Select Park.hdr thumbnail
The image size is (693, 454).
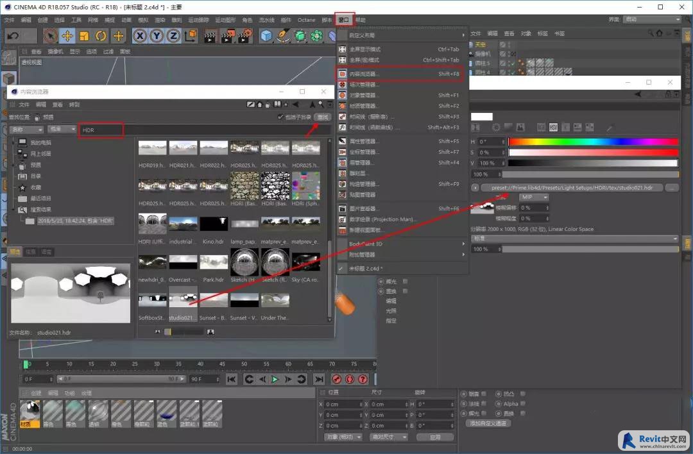[x=214, y=262]
